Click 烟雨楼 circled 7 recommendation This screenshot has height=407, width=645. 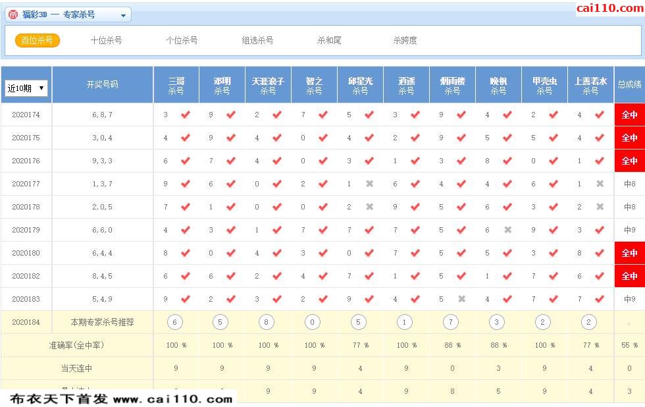click(450, 322)
